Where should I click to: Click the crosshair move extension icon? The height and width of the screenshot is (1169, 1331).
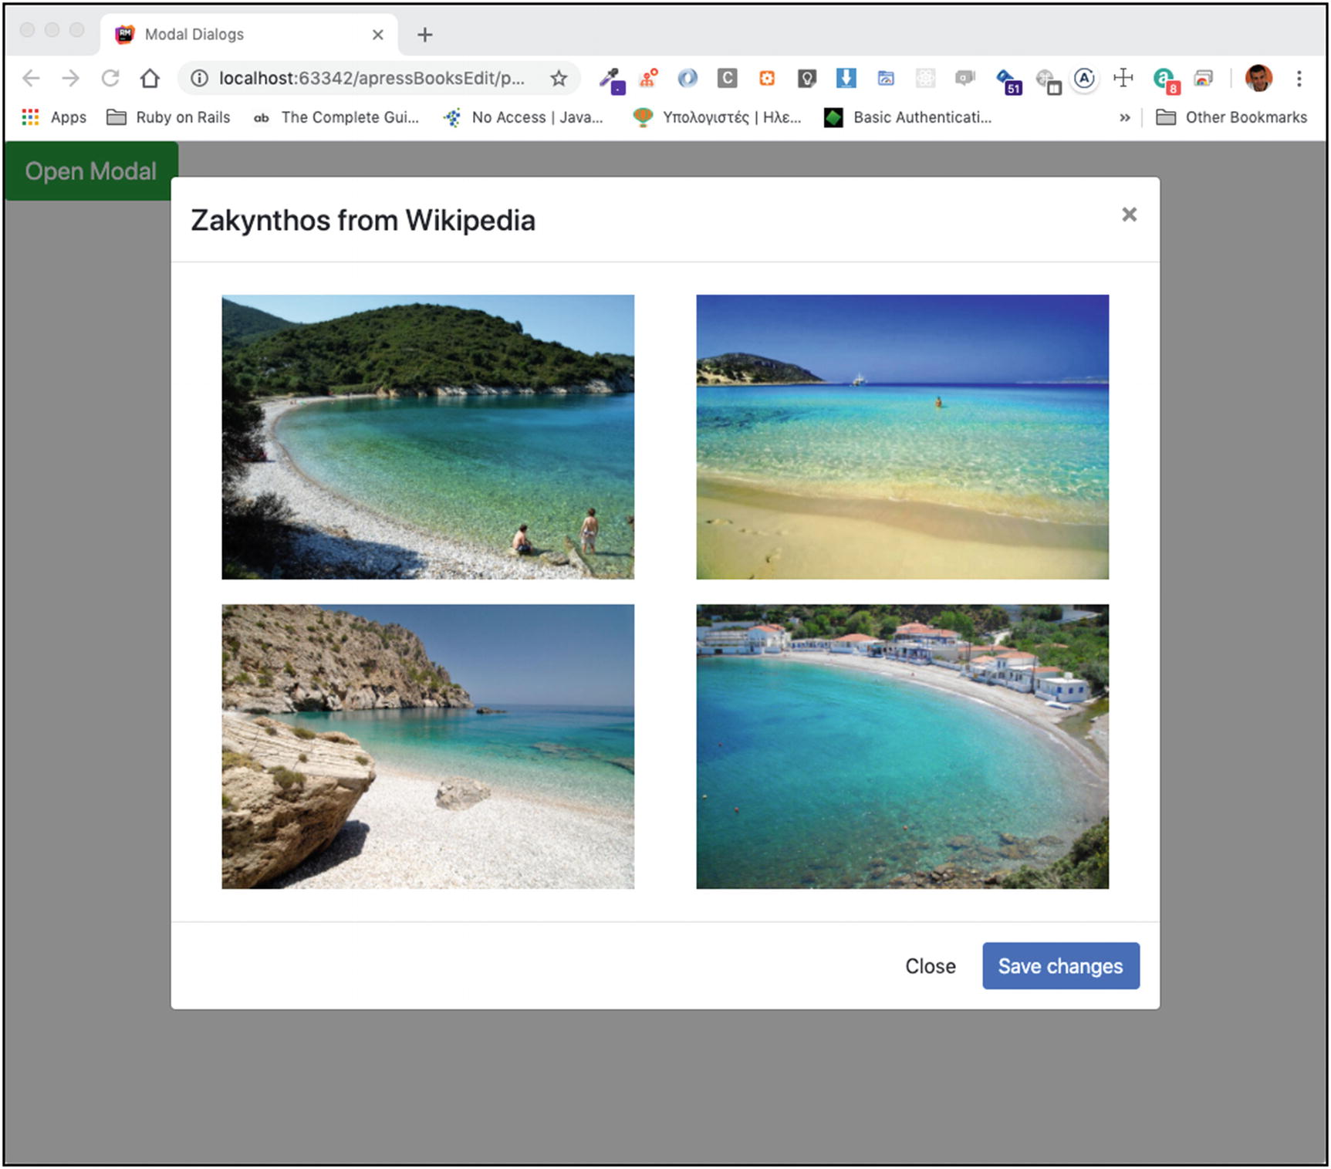click(1123, 78)
